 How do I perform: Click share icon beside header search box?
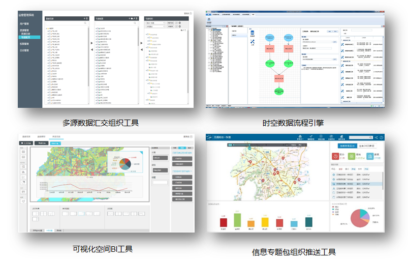tap(376, 137)
